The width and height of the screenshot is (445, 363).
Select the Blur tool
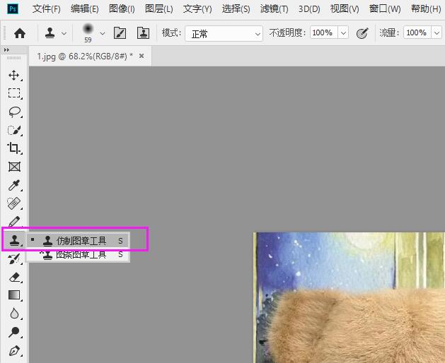tap(14, 314)
